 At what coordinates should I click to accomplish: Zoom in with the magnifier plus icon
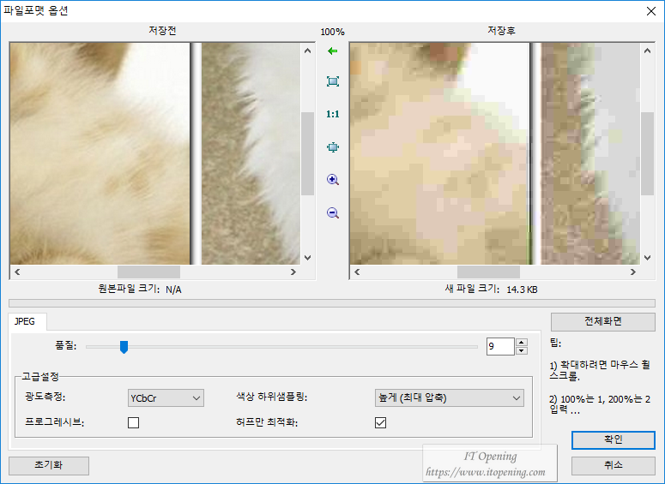(x=332, y=180)
